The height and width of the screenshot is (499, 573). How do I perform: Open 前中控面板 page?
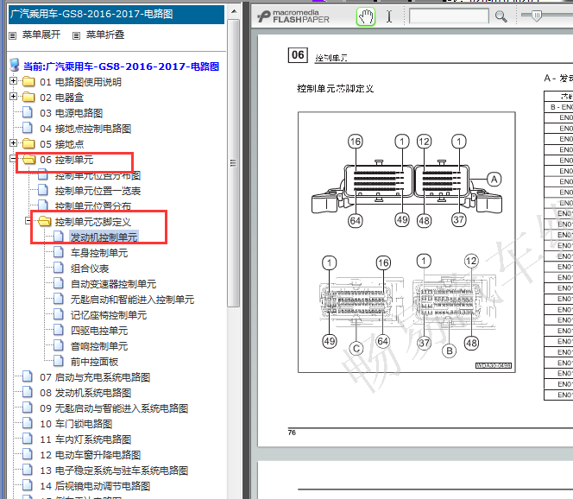click(95, 362)
